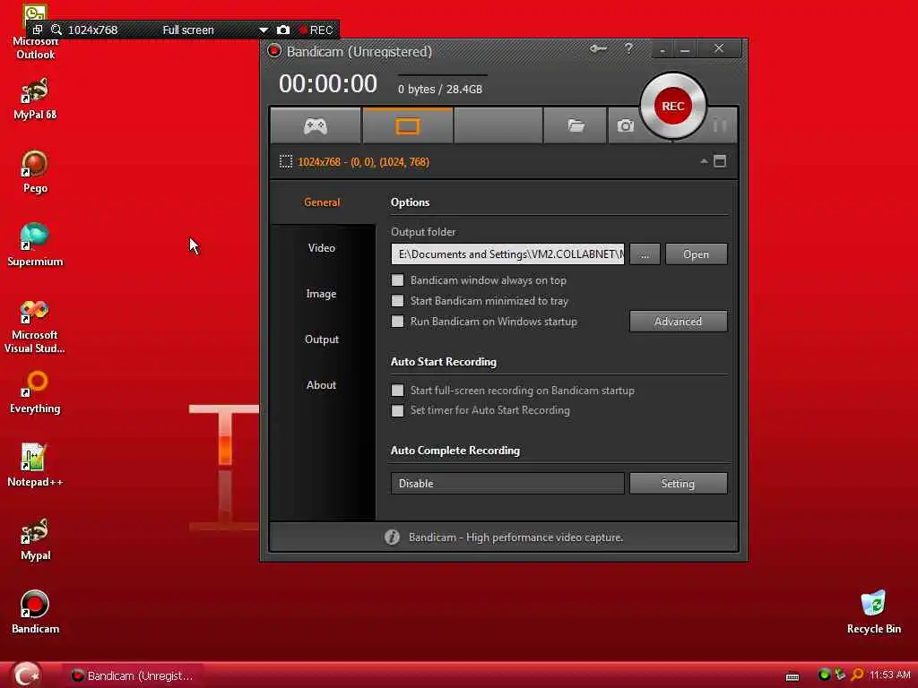Click the magnifier icon on the overlay bar
The width and height of the screenshot is (918, 688).
pos(56,30)
